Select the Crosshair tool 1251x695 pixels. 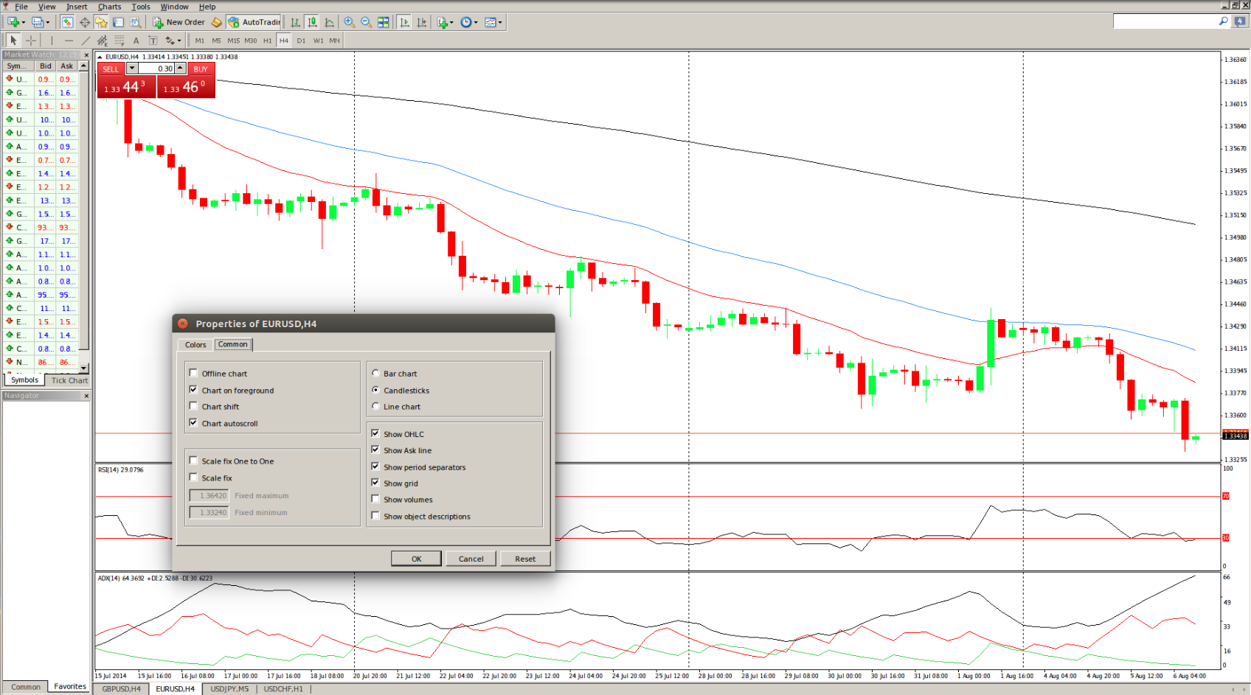(x=31, y=41)
